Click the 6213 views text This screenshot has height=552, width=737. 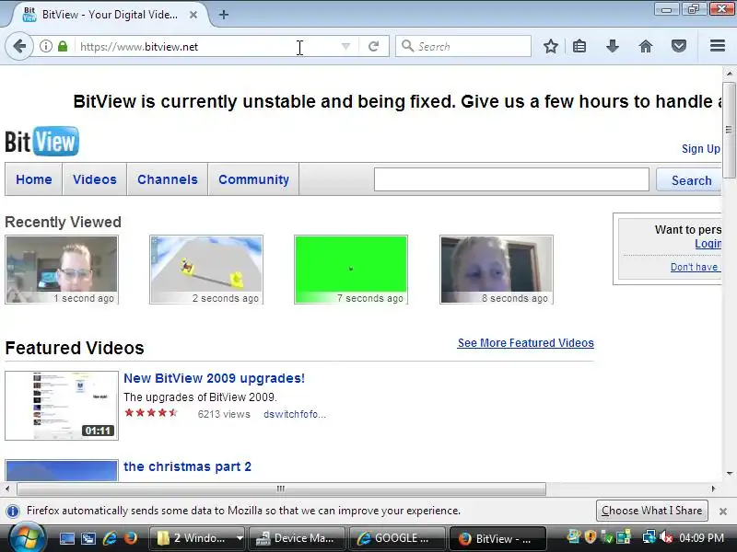coord(224,414)
